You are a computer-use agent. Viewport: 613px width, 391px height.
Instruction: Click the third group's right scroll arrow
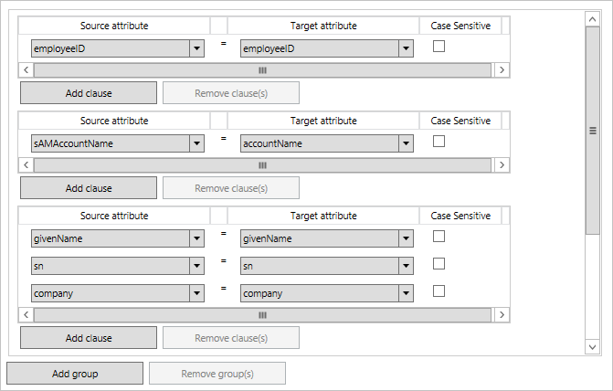tap(503, 315)
